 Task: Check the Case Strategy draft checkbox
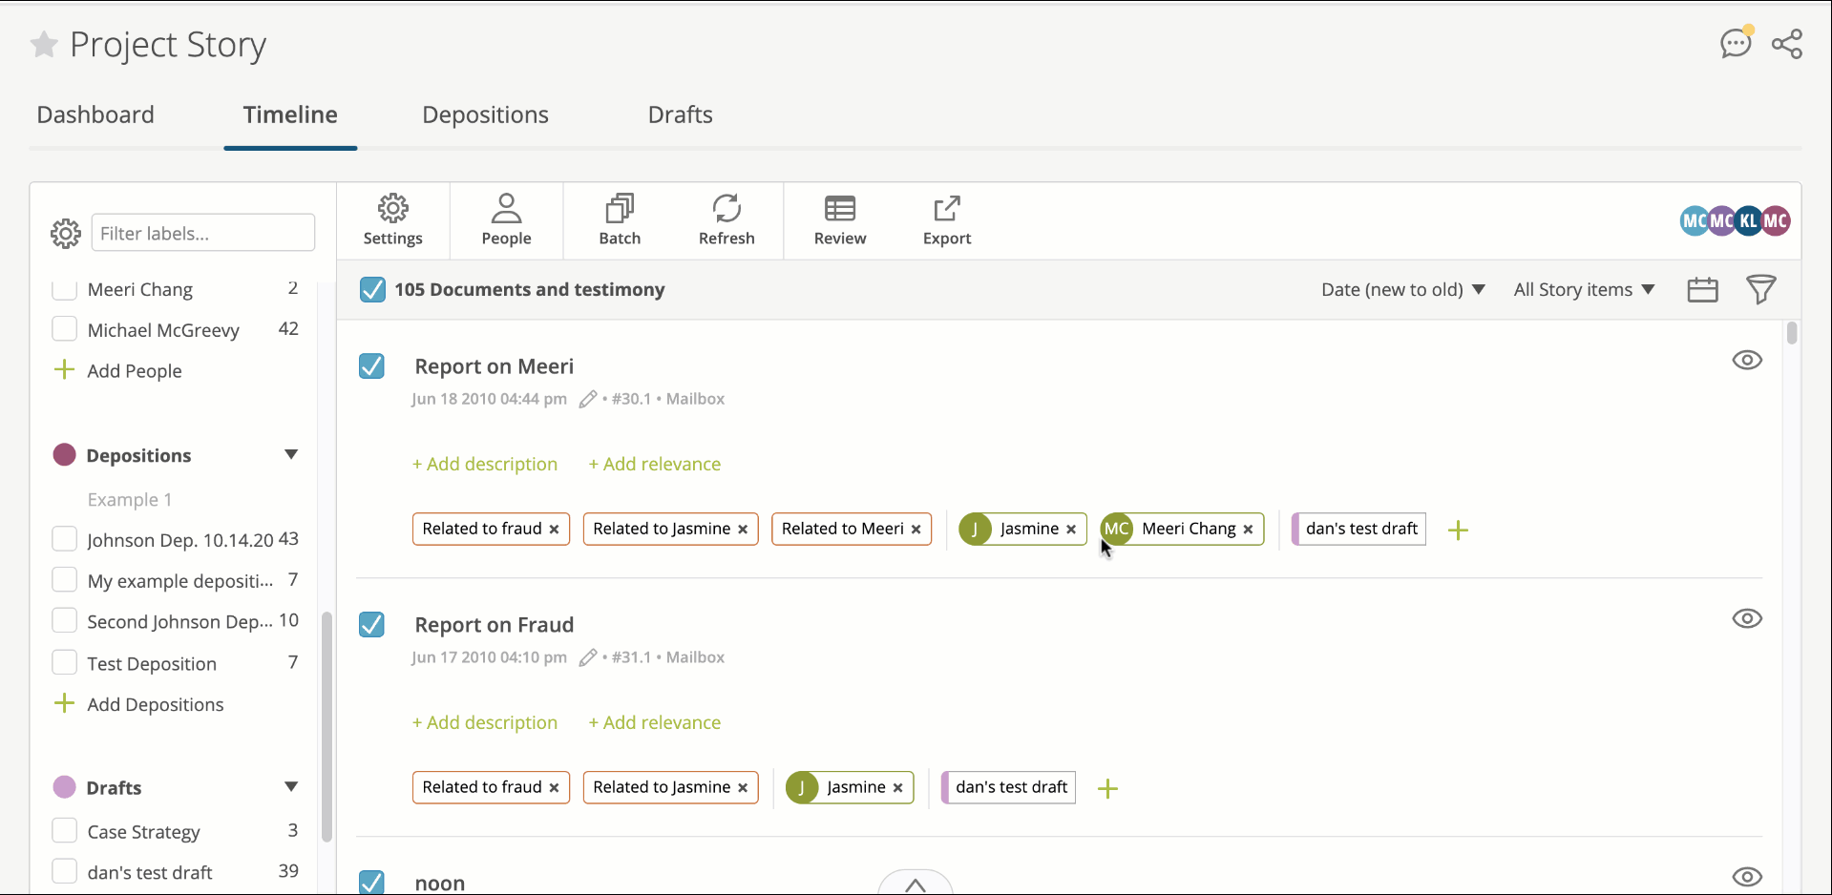(x=64, y=831)
